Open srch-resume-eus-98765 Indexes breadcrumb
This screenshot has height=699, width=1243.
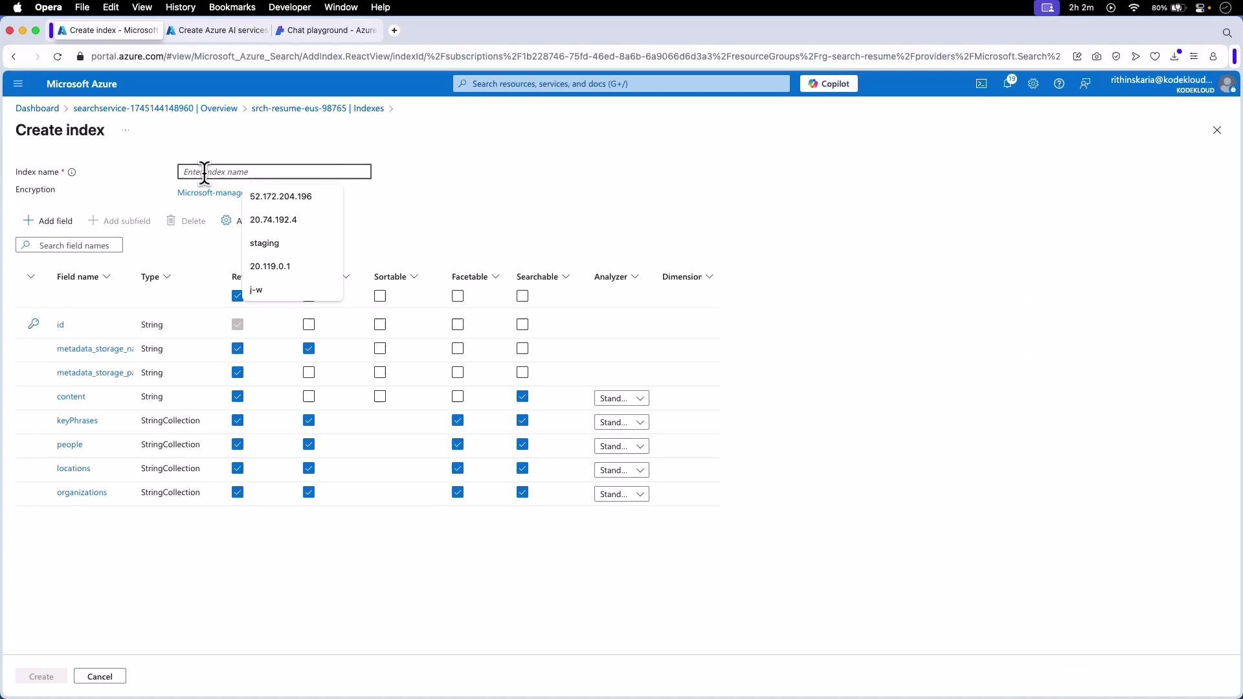[x=317, y=108]
